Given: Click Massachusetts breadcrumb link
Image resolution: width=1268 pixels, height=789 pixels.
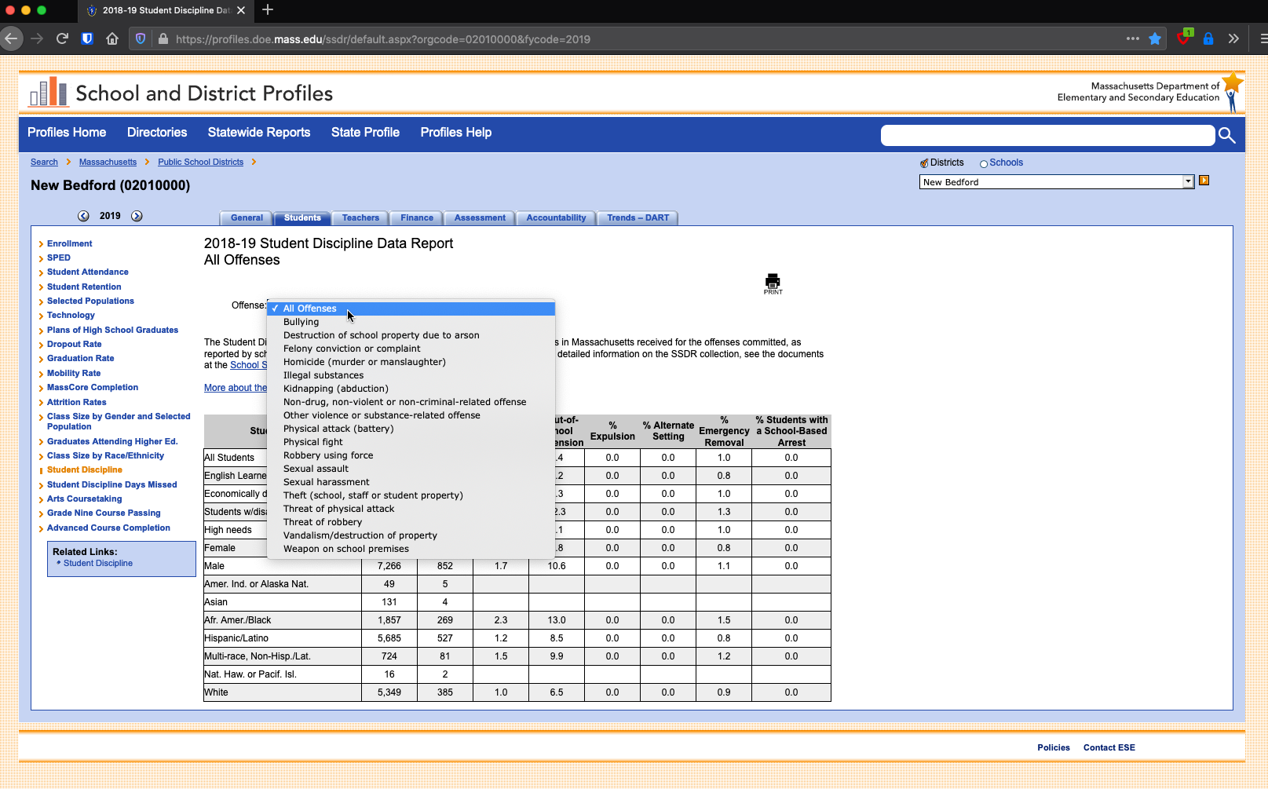Looking at the screenshot, I should (x=108, y=163).
